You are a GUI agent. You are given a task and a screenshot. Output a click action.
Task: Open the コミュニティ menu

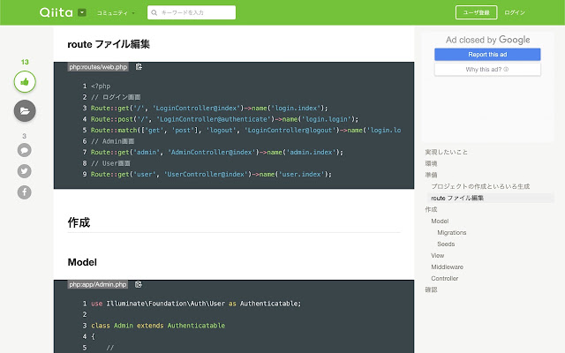116,13
